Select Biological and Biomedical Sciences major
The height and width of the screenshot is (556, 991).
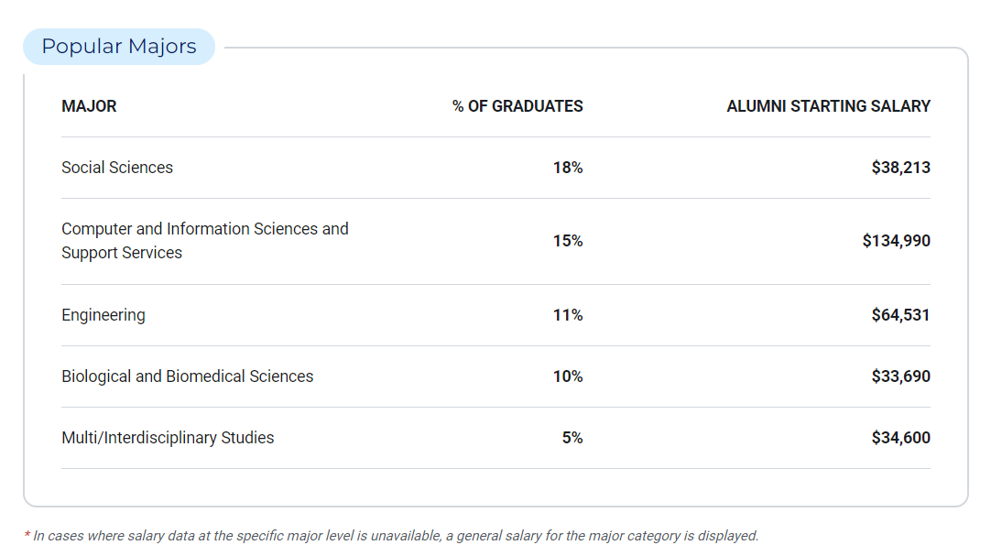click(x=187, y=376)
